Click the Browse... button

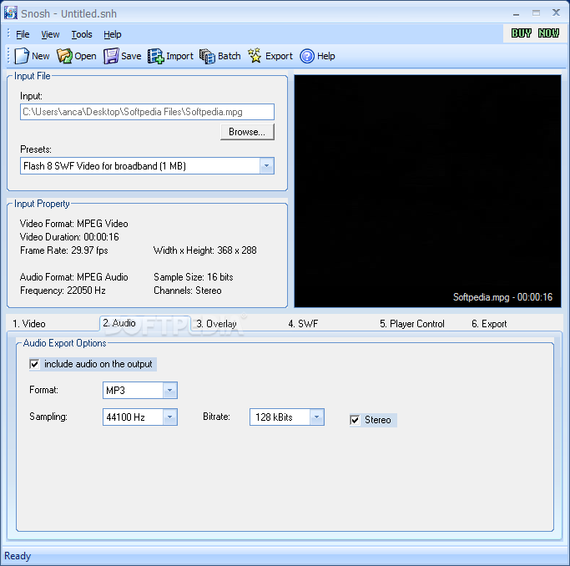247,132
